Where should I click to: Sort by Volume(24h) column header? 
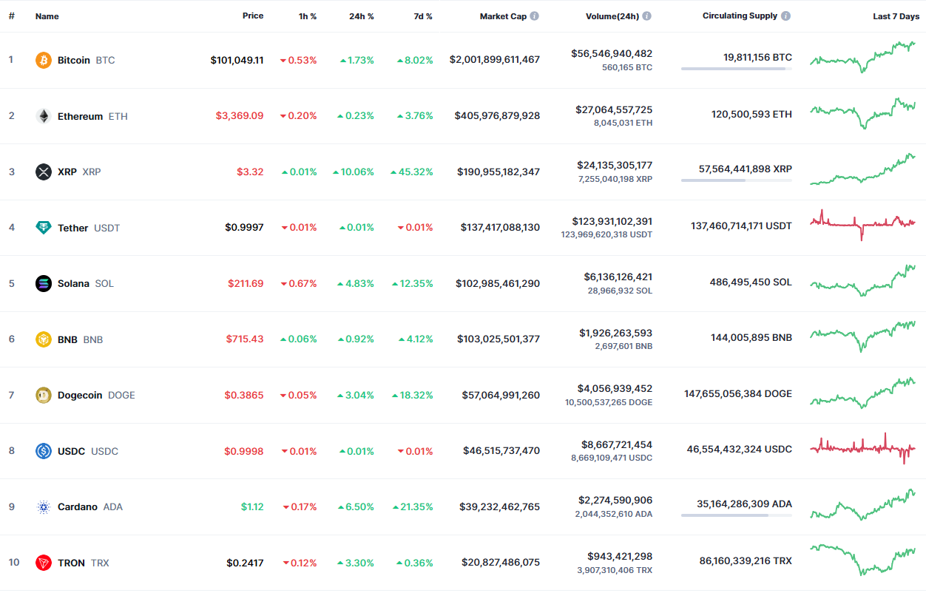pos(612,16)
